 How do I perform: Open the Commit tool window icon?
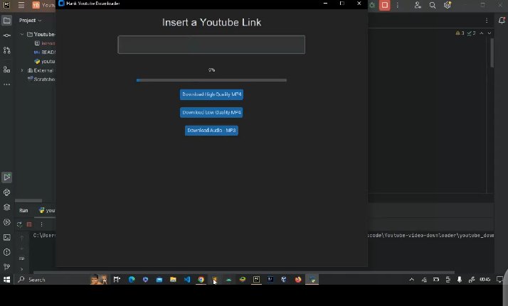[7, 35]
